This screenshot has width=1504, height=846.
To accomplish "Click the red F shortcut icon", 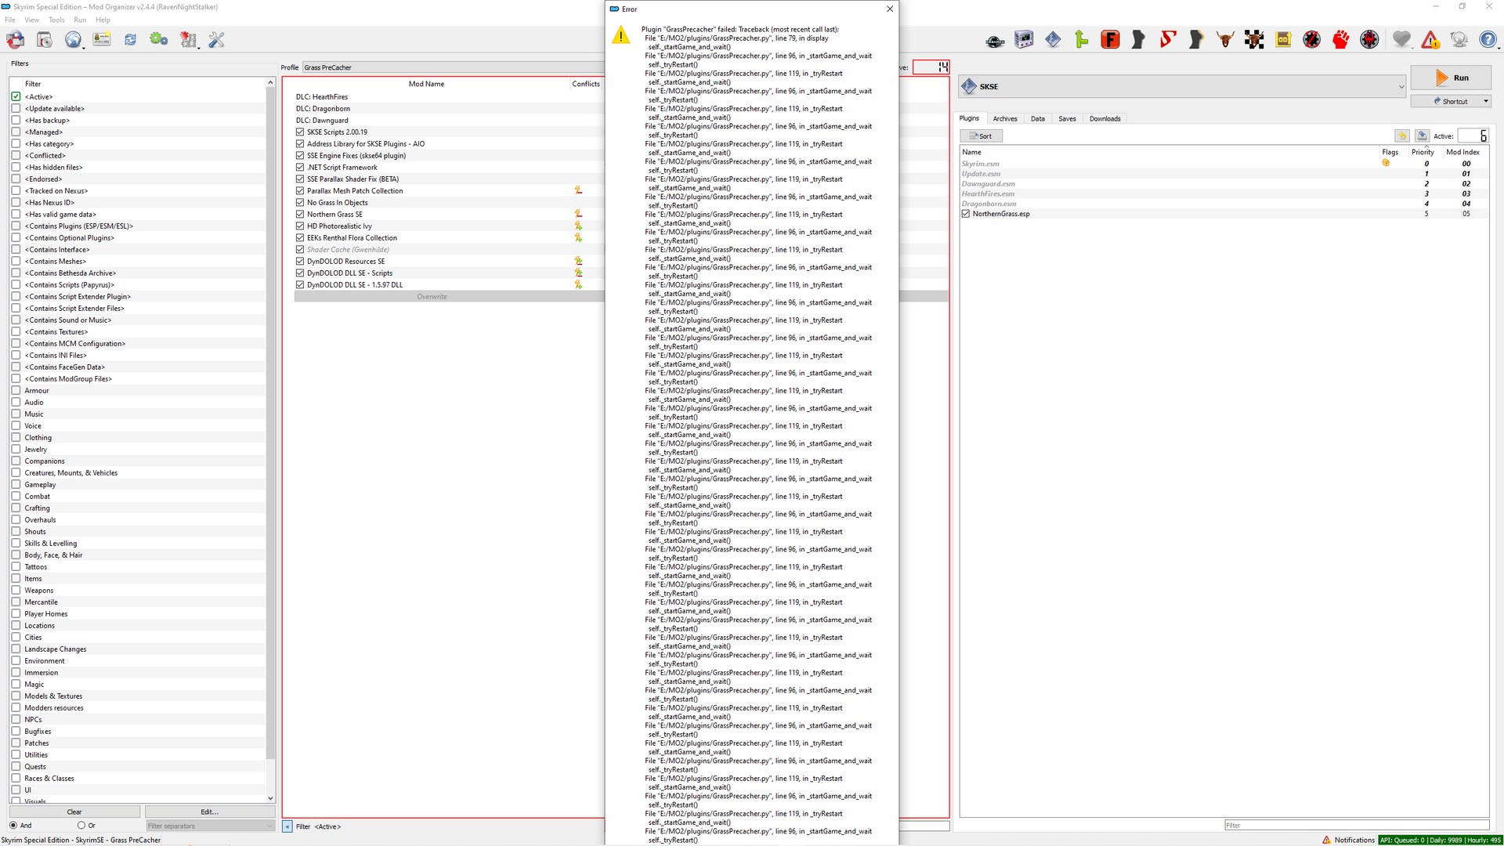I will click(1110, 39).
